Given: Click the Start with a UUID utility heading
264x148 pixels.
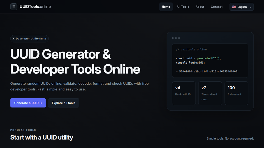Looking at the screenshot, I should [42, 137].
